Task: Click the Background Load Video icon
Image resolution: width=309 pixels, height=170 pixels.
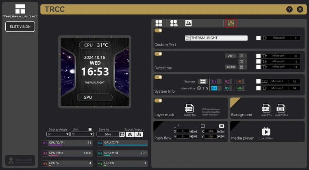Action: pos(281,108)
